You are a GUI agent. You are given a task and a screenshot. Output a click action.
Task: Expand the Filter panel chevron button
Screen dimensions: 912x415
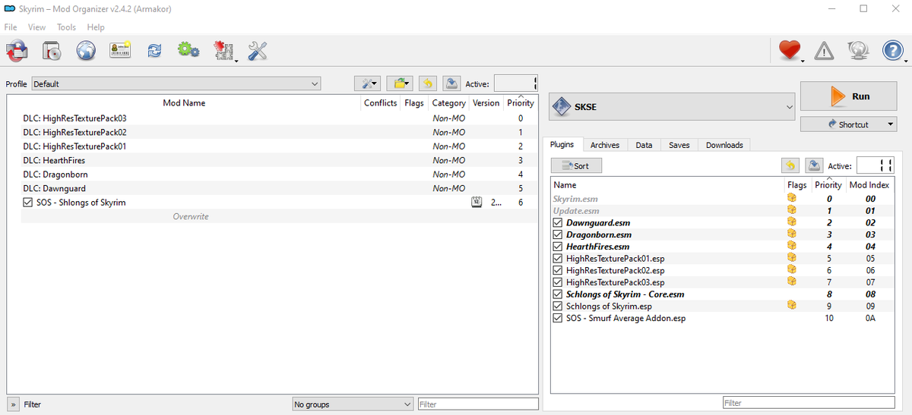13,404
